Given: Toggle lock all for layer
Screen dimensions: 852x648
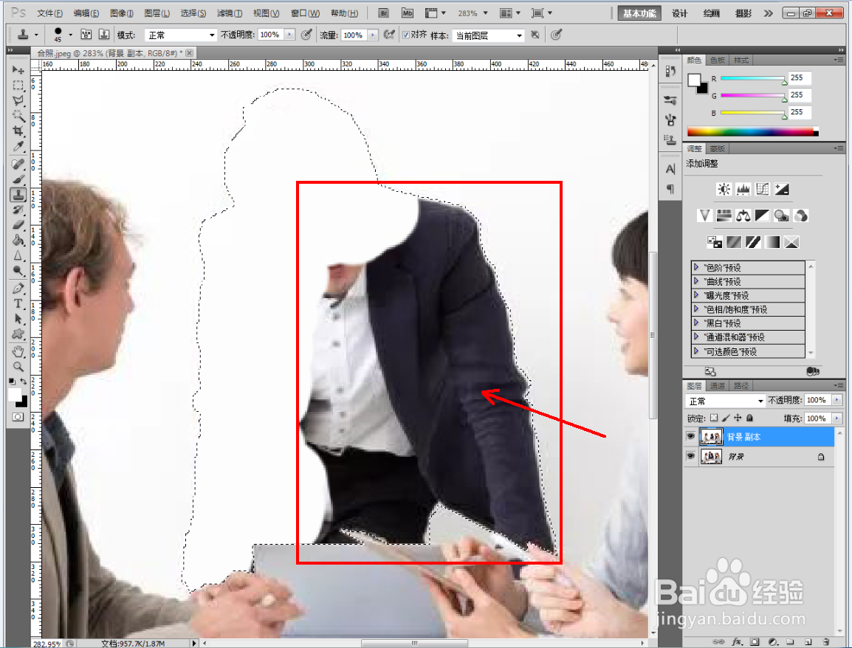Looking at the screenshot, I should click(x=749, y=418).
